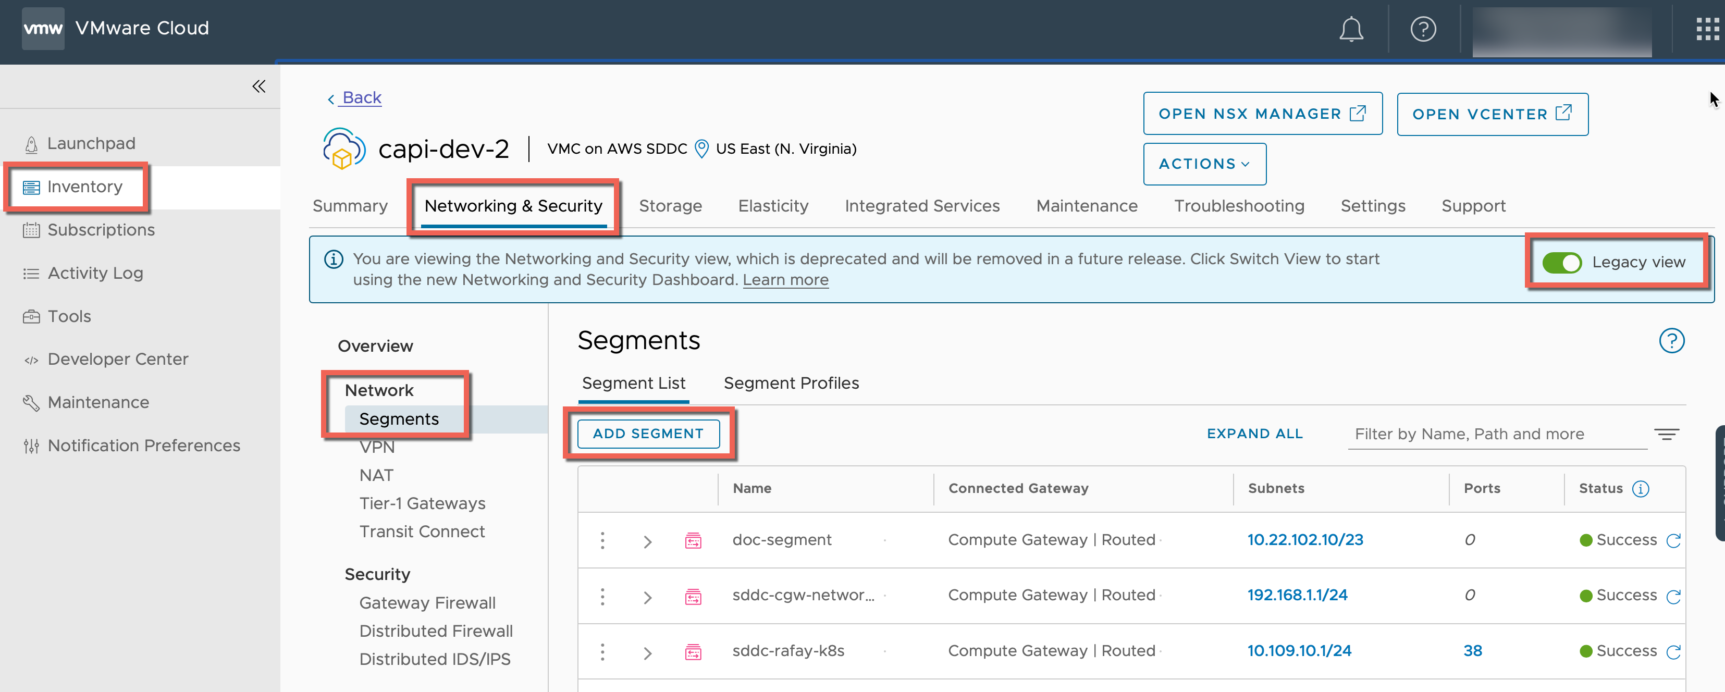
Task: Open the Integrated Services tab
Action: tap(921, 206)
